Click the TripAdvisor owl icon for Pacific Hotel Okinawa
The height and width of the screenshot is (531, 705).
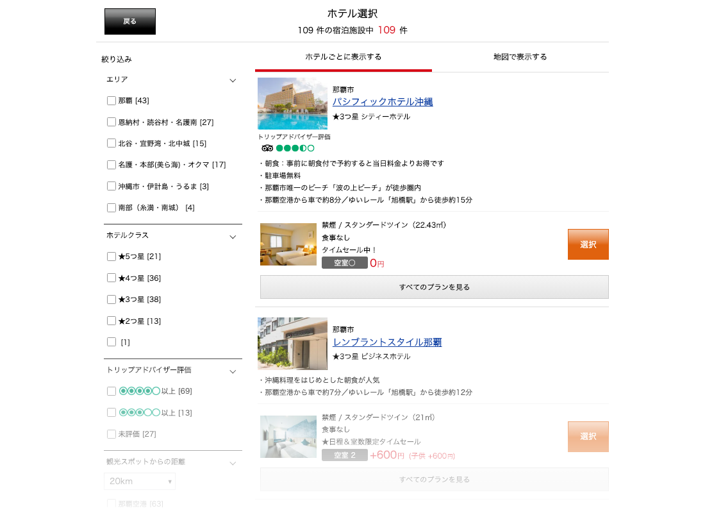click(x=267, y=148)
